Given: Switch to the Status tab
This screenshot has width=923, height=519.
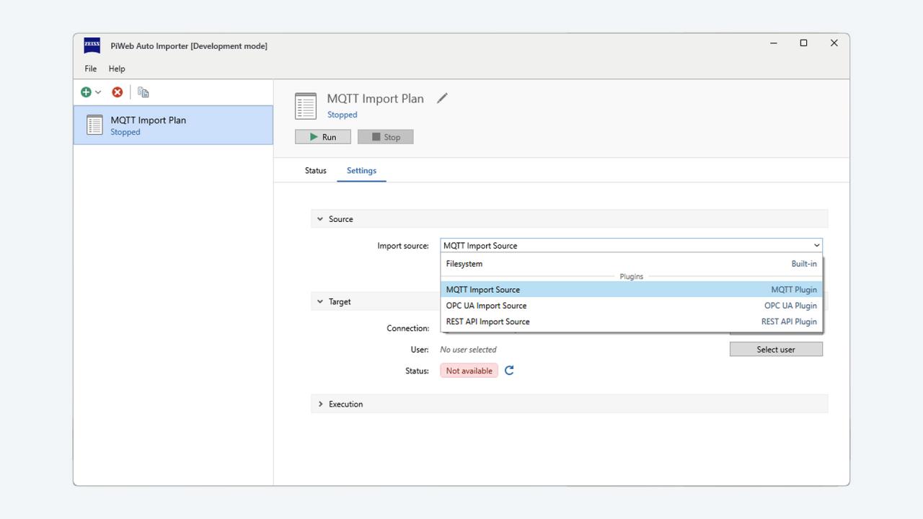Looking at the screenshot, I should (315, 170).
